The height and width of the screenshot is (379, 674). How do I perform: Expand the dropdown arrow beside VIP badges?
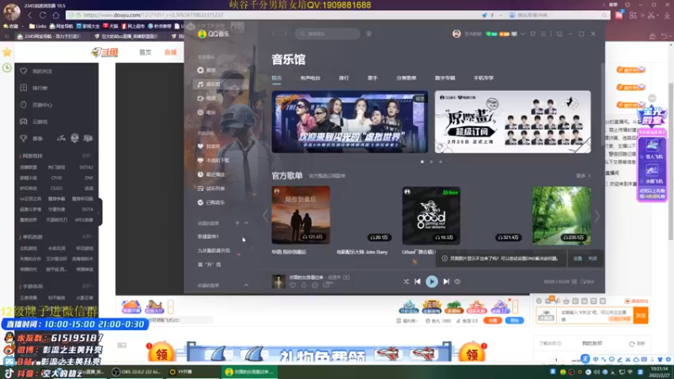coord(522,34)
